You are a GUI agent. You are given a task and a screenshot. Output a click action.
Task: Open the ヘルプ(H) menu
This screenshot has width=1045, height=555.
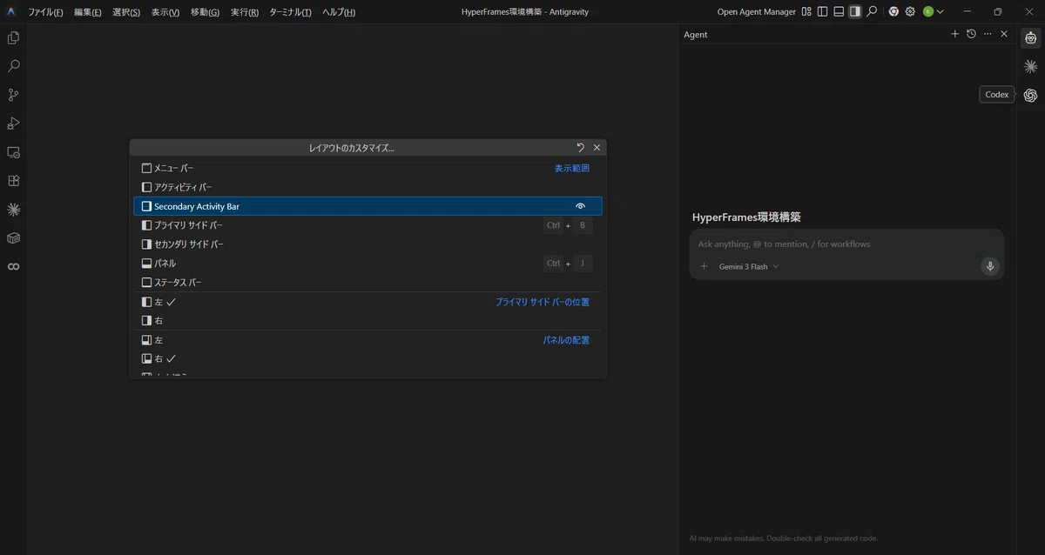point(339,12)
